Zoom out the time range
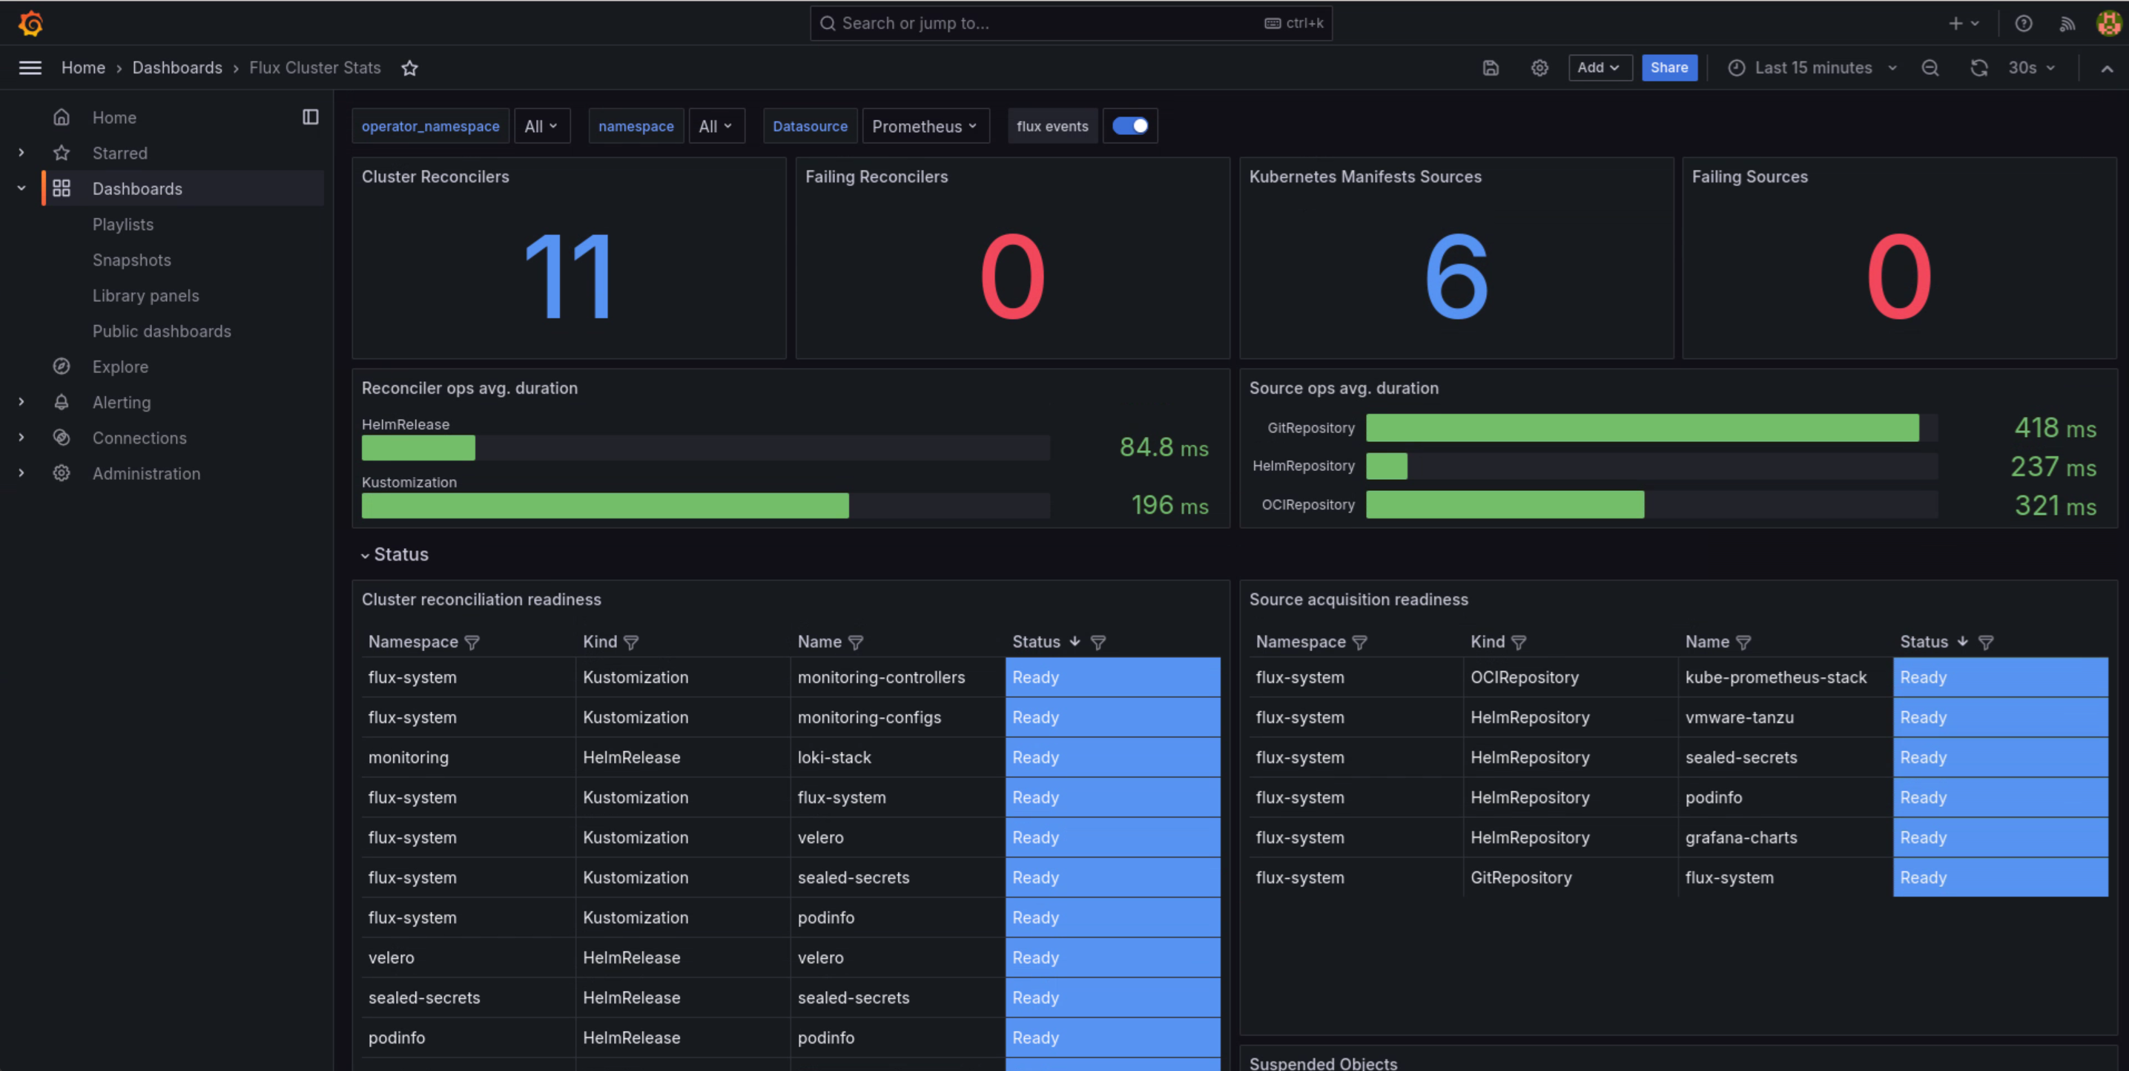Image resolution: width=2129 pixels, height=1071 pixels. [x=1930, y=67]
